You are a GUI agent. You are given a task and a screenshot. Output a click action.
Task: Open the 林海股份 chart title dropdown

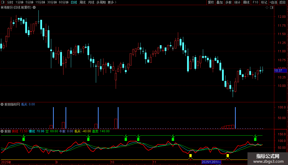[34, 8]
